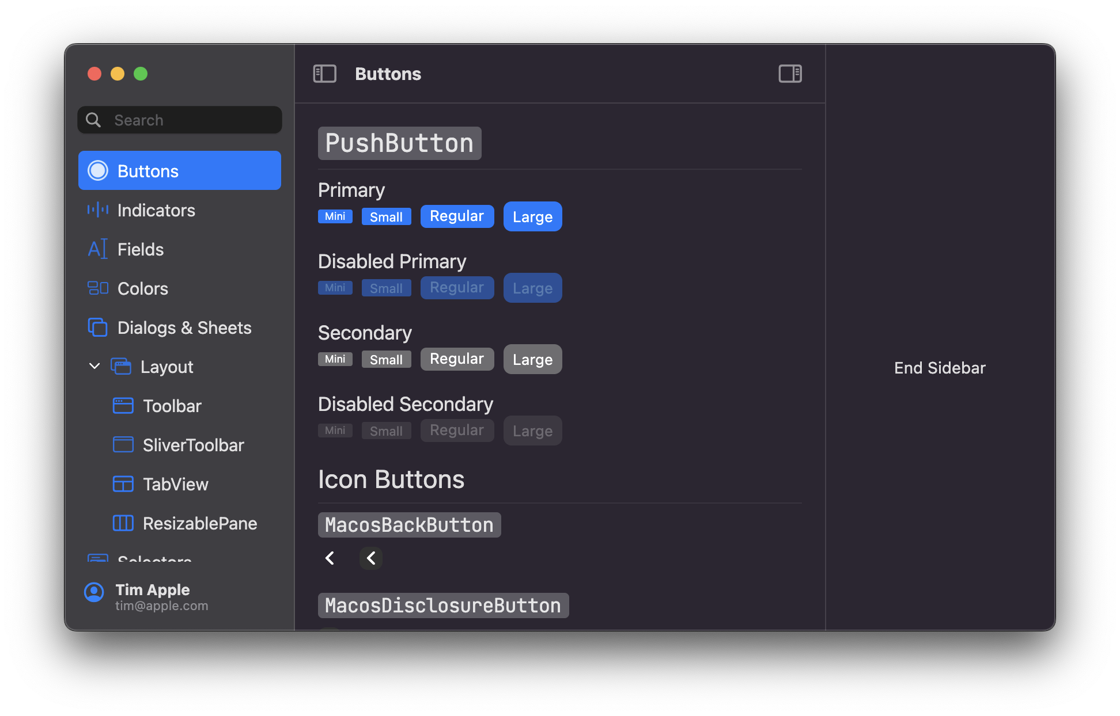Collapse the Layout tree chevron
The image size is (1120, 716).
[94, 366]
